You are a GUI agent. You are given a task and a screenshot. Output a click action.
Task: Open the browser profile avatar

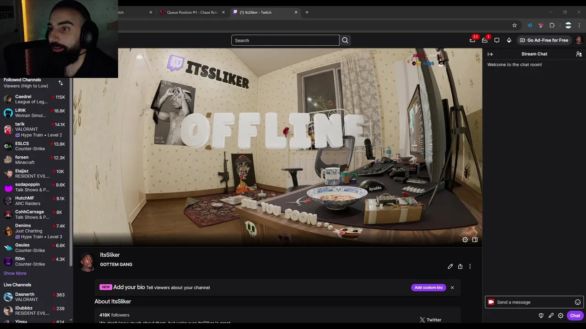(x=568, y=25)
